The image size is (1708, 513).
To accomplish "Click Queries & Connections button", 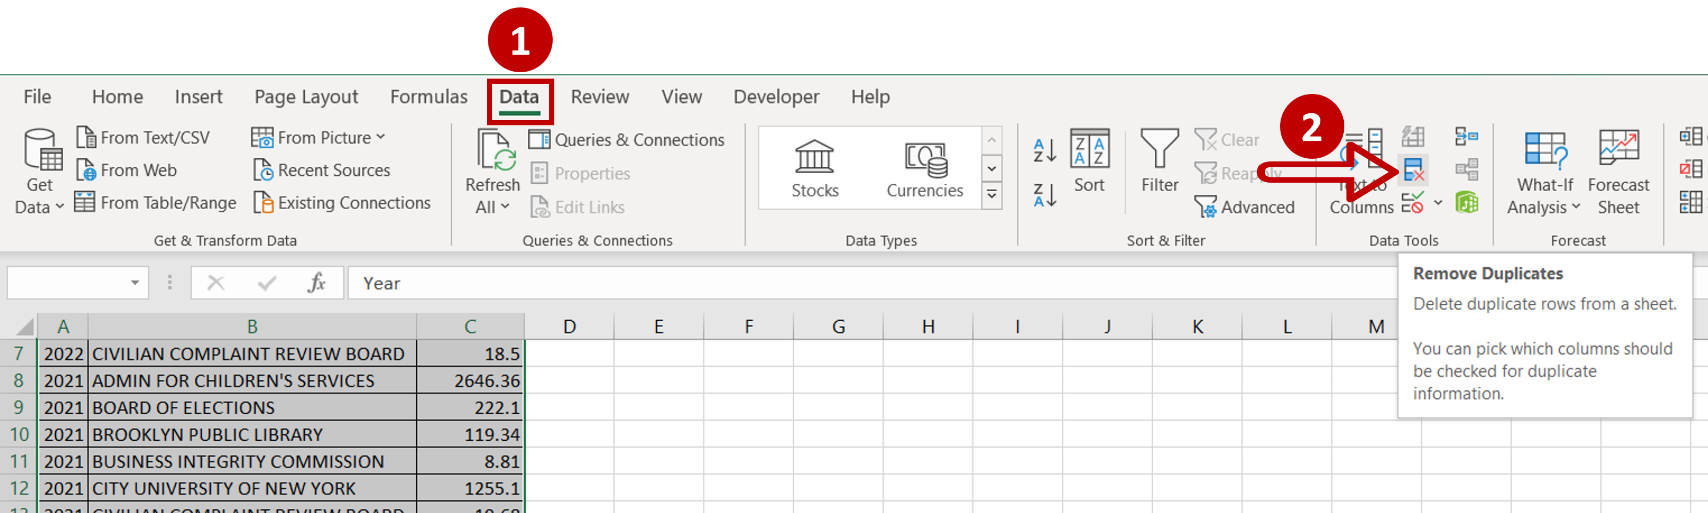I will pos(626,140).
